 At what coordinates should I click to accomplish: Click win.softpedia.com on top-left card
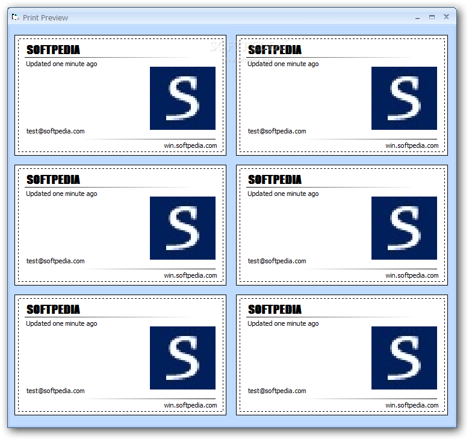[x=190, y=146]
